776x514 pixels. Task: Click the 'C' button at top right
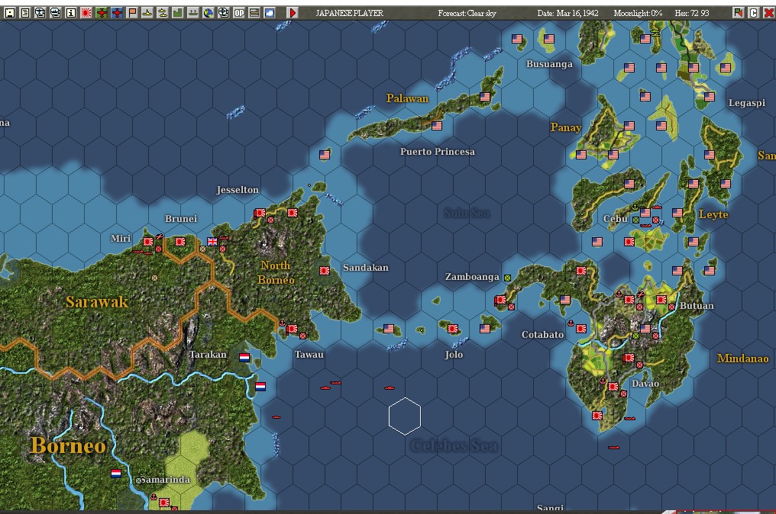753,13
